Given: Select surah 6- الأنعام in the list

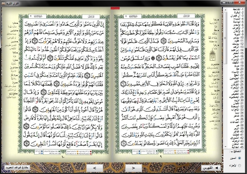Looking at the screenshot, I should point(238,25).
